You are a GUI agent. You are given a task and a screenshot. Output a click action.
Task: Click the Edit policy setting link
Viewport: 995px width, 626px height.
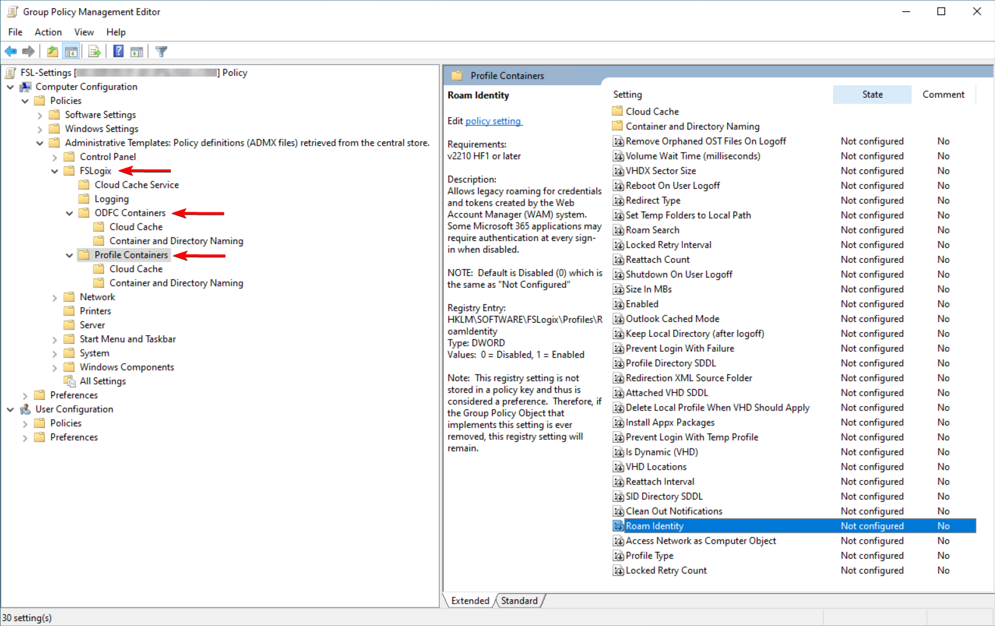pos(493,121)
